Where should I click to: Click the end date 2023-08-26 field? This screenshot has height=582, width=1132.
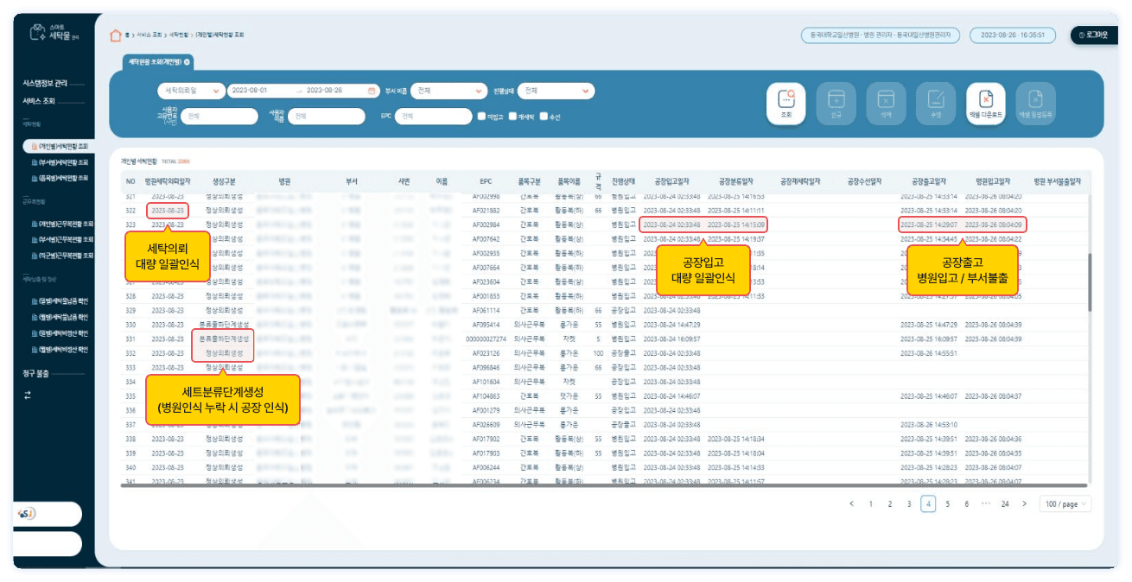[325, 91]
